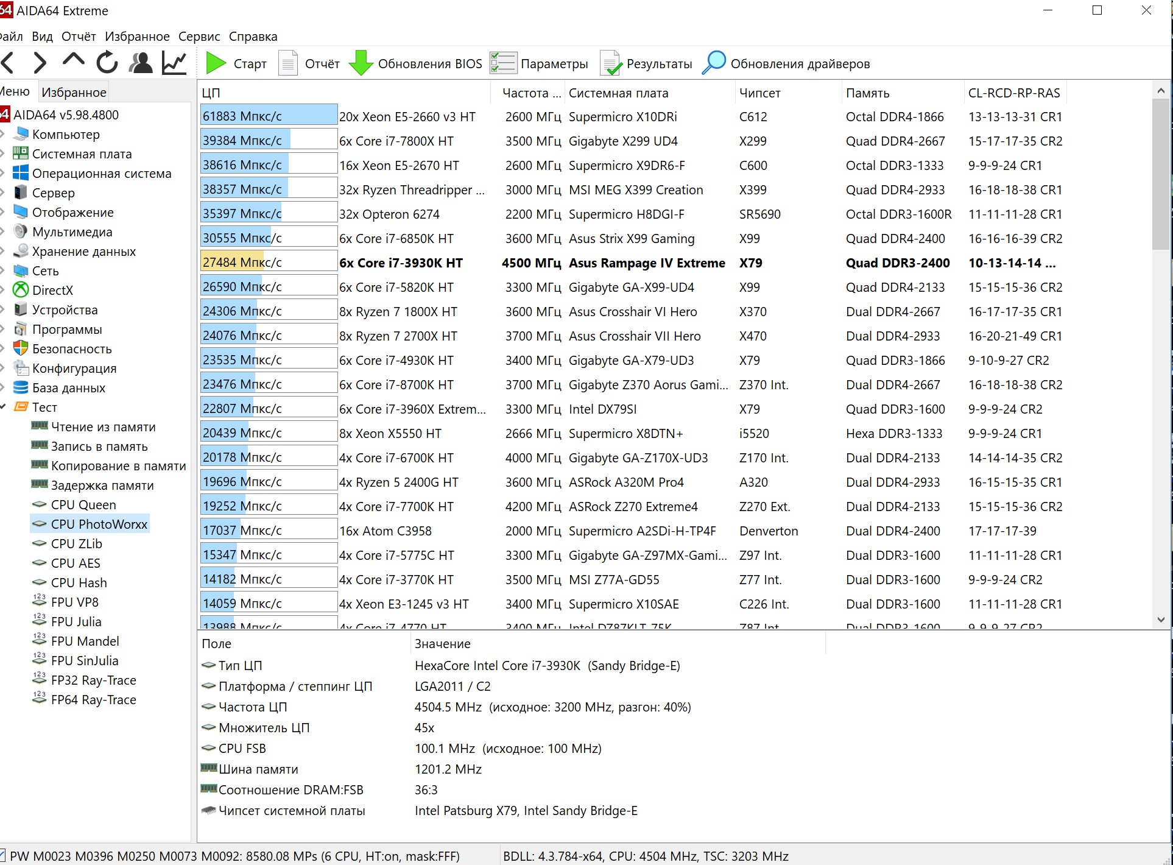Collapse the Тест tree node
The height and width of the screenshot is (865, 1173).
3,407
